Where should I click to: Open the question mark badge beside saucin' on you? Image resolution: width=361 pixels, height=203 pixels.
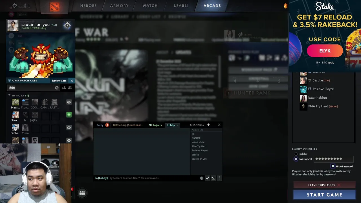point(67,25)
